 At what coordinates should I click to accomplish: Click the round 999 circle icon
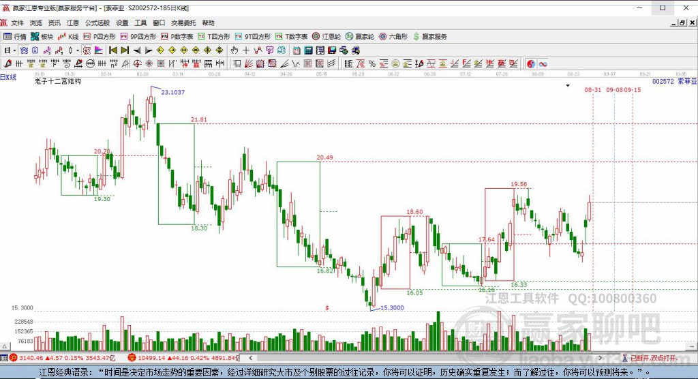tap(91, 63)
